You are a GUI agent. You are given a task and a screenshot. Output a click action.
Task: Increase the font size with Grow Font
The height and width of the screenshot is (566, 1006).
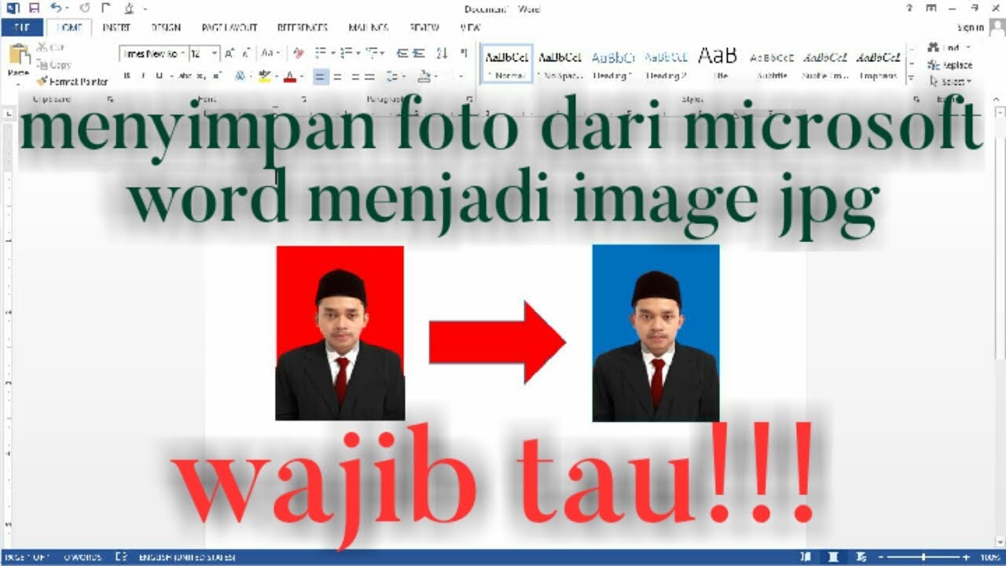tap(229, 53)
